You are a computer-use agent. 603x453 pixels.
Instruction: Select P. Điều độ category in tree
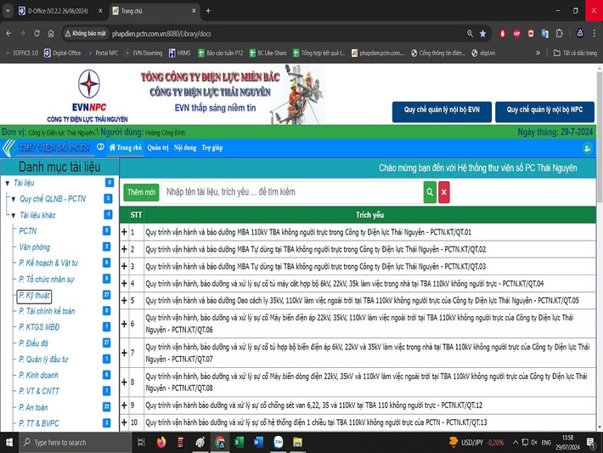33,343
